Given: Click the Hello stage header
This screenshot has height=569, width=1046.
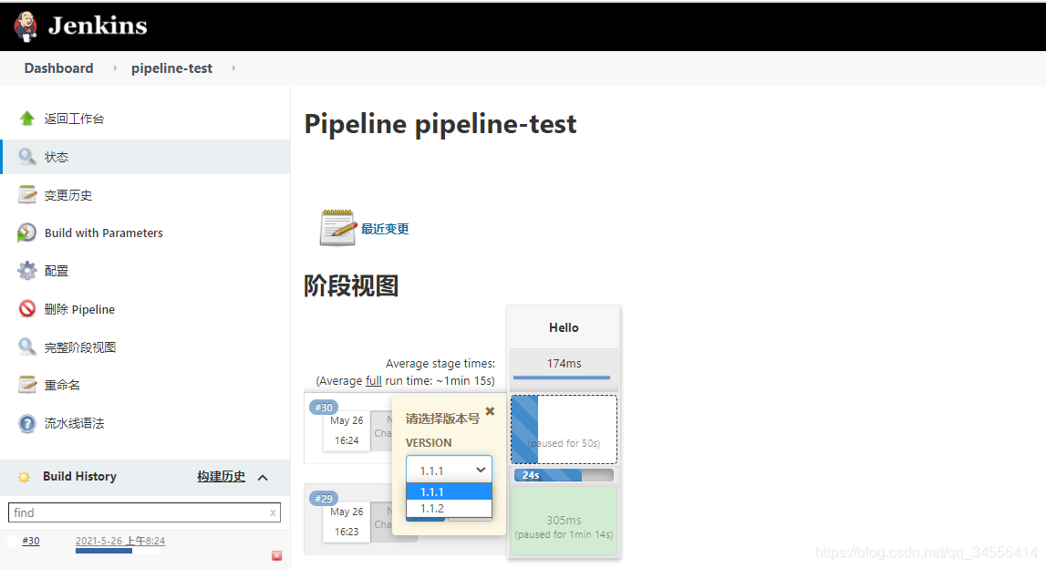Looking at the screenshot, I should [x=564, y=327].
